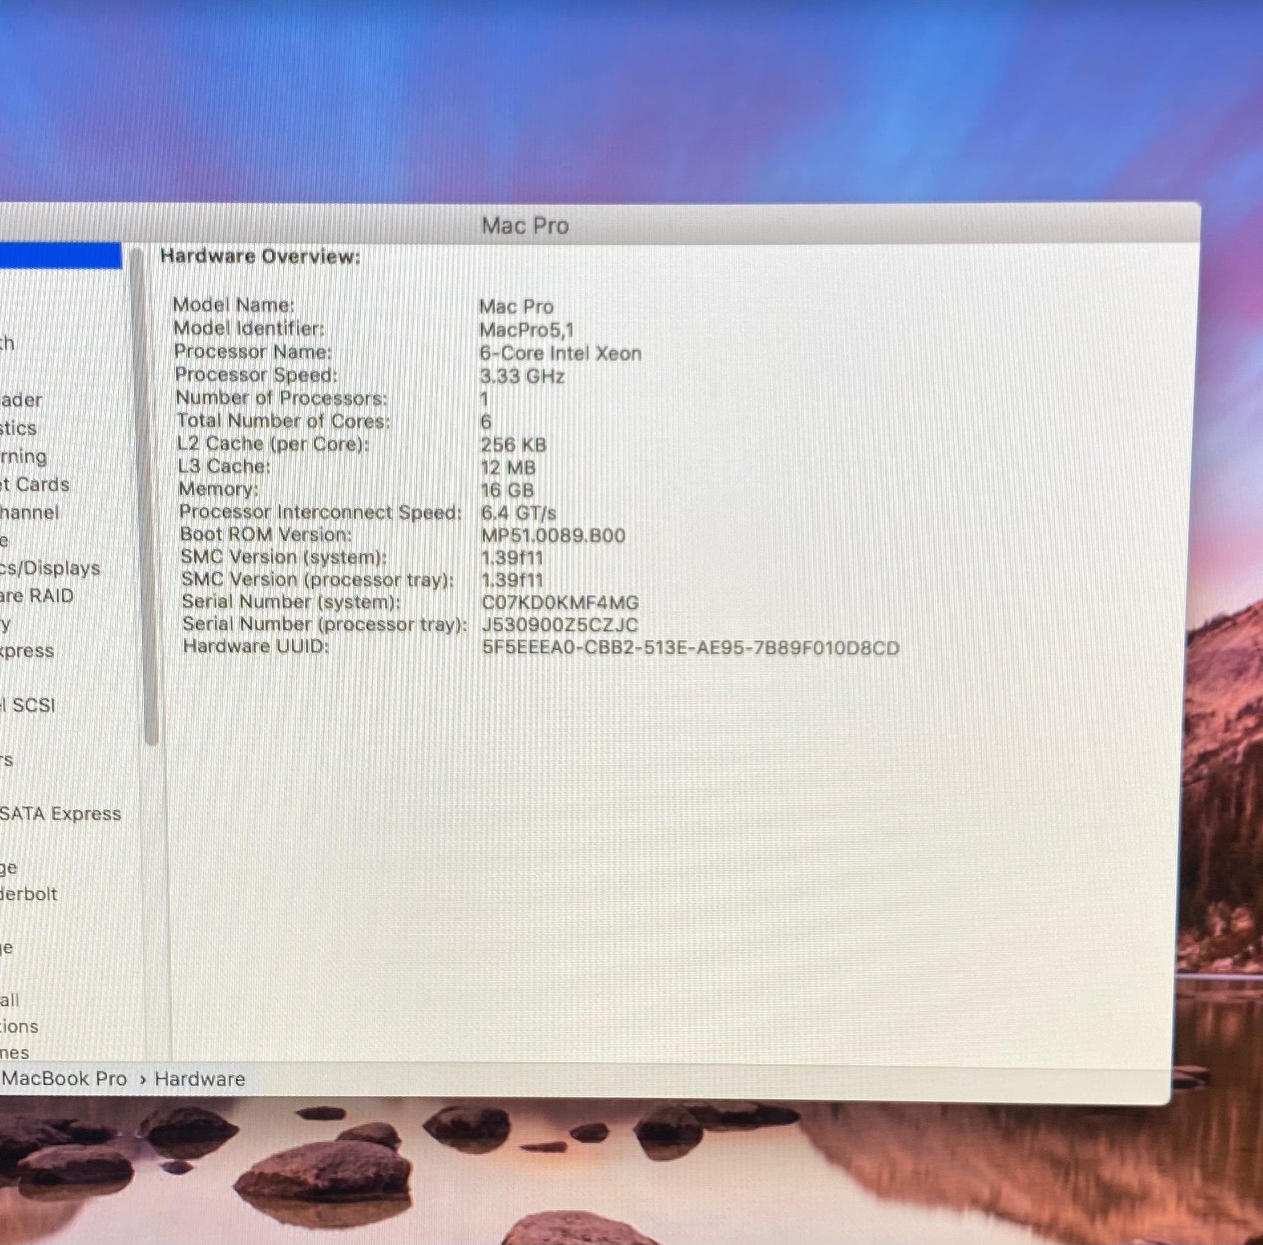Select the Model Name value Mac Pro
This screenshot has height=1245, width=1263.
[516, 306]
